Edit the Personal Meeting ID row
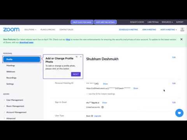 coord(174,83)
